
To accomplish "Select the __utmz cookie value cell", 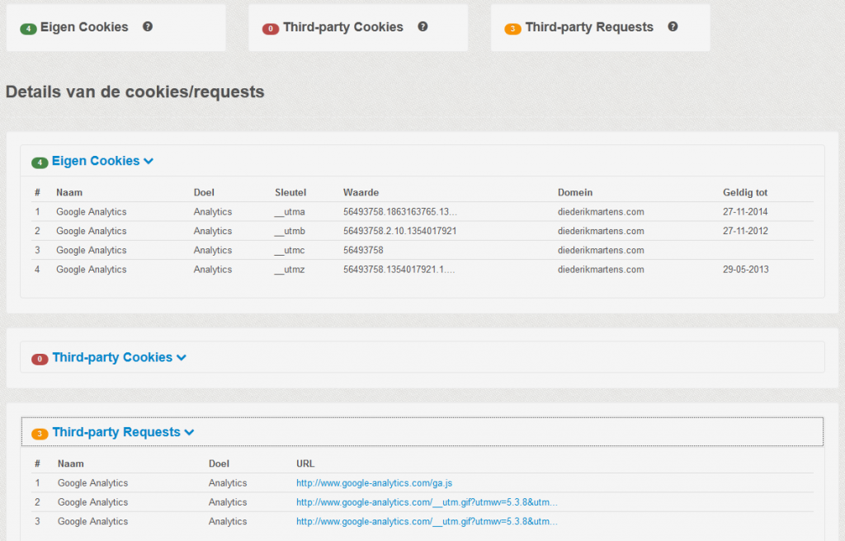I will (x=399, y=270).
